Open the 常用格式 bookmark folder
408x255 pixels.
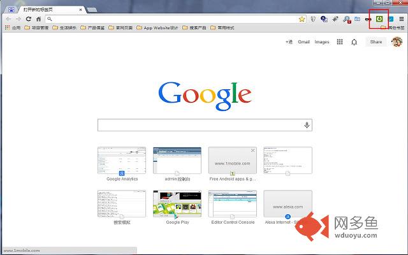(222, 27)
